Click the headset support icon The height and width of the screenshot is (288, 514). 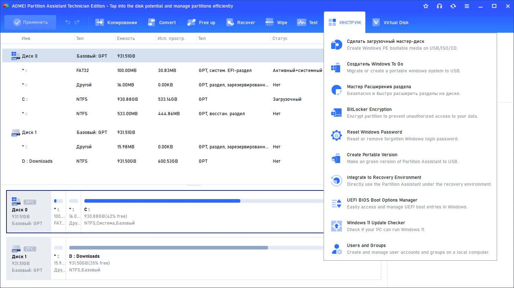pos(439,6)
